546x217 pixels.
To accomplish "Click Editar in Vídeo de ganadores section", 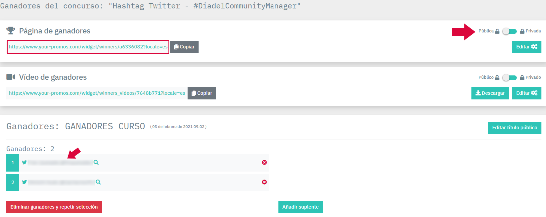I will [x=526, y=93].
